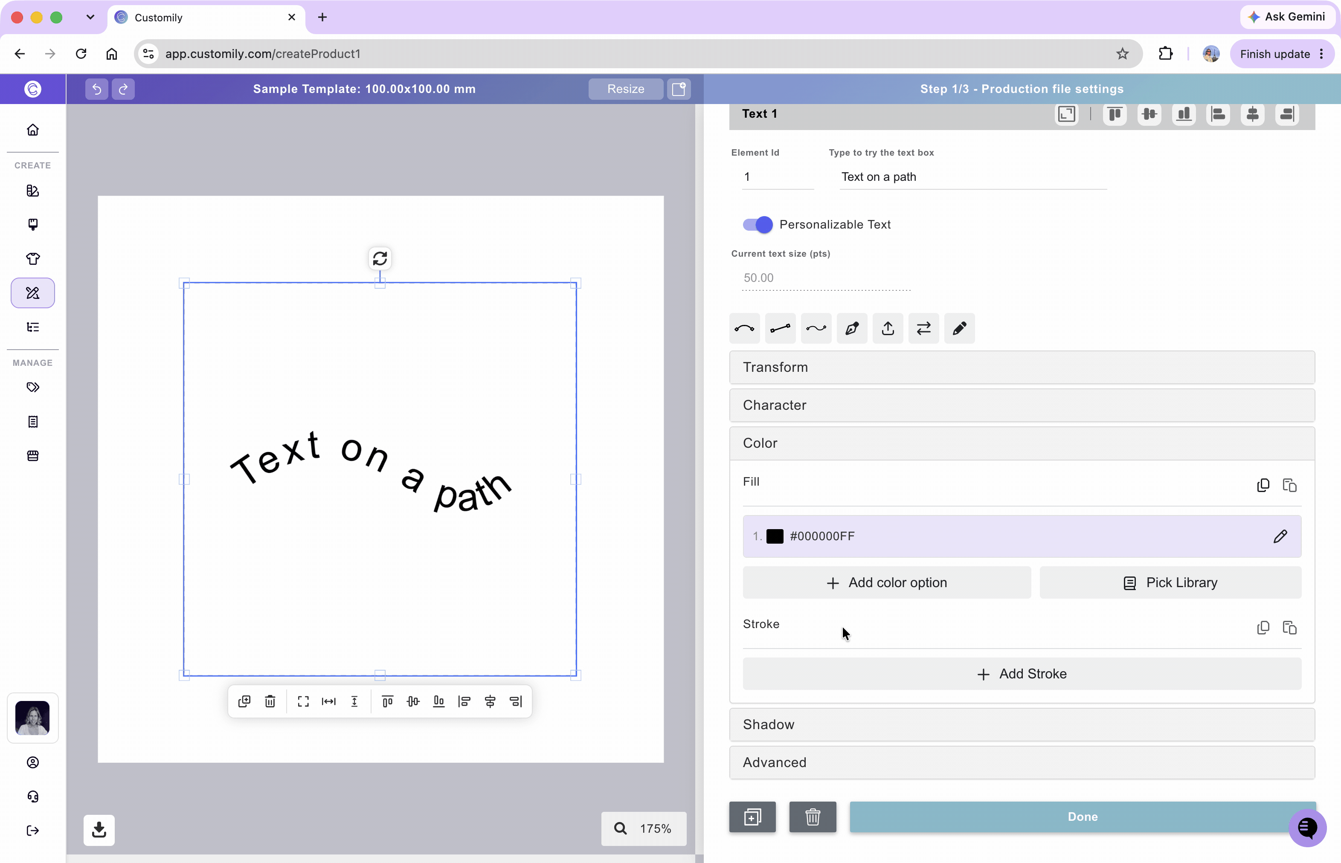
Task: Select the arc path shape icon
Action: 744,328
